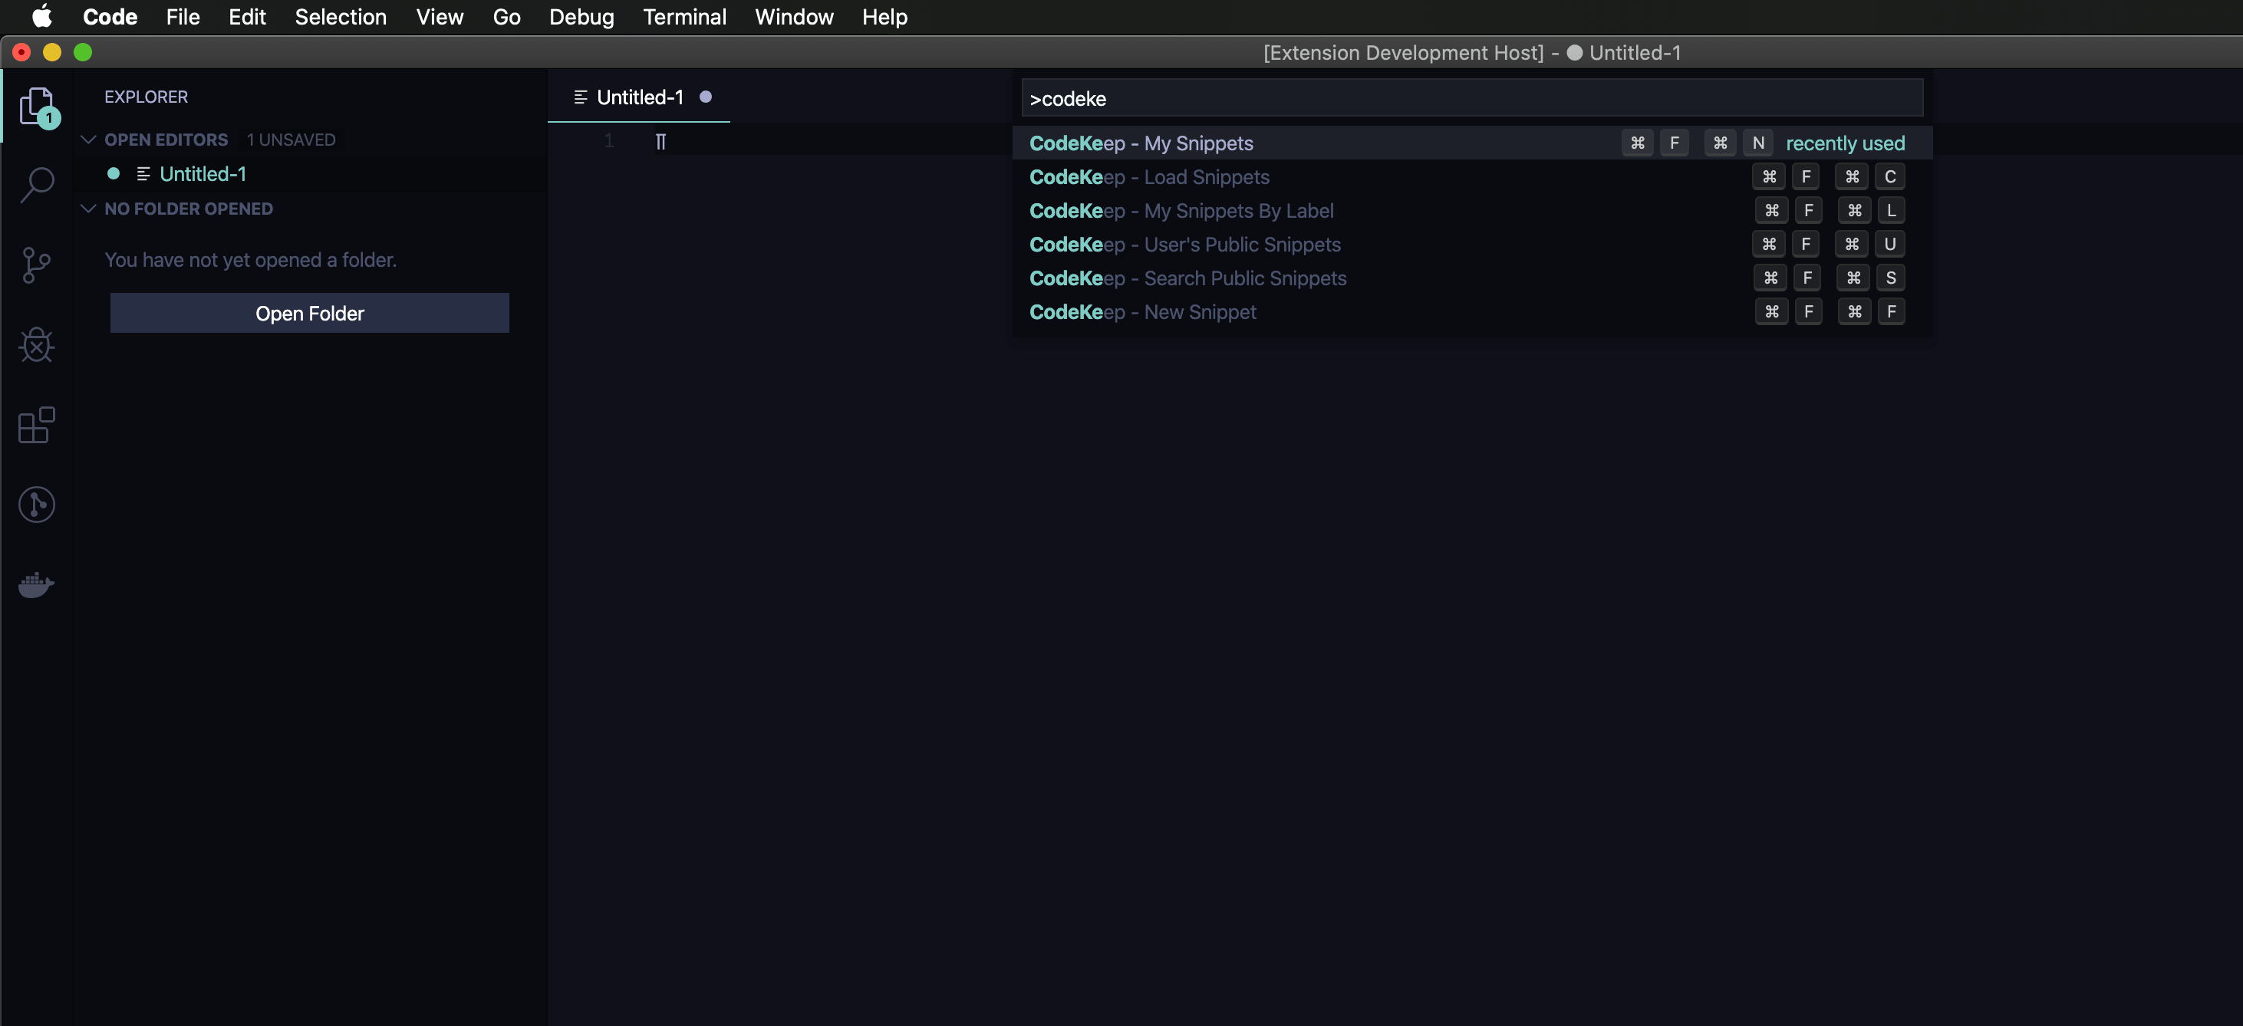Collapse the Open Editors section
The height and width of the screenshot is (1026, 2243).
88,140
